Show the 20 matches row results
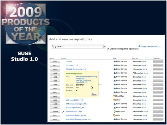Screen dimensions: 167x125 pos(145,89)
